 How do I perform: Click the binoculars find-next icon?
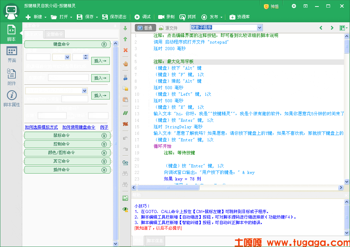pos(125,184)
